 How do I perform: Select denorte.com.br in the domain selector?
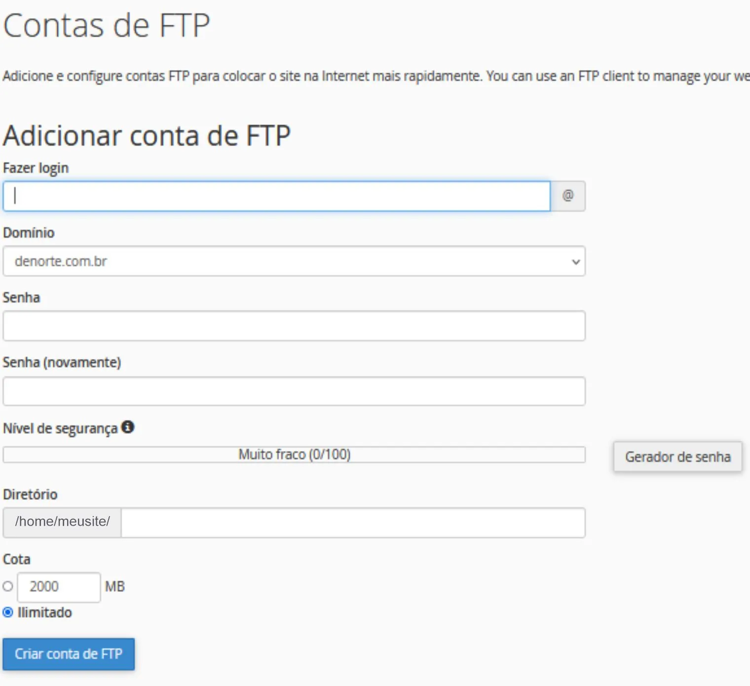pyautogui.click(x=294, y=262)
